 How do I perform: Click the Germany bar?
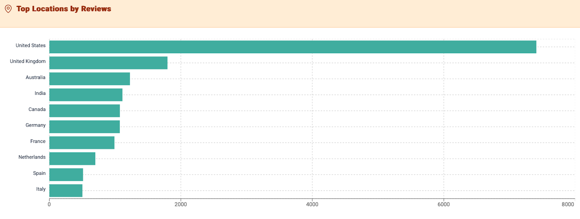point(84,127)
